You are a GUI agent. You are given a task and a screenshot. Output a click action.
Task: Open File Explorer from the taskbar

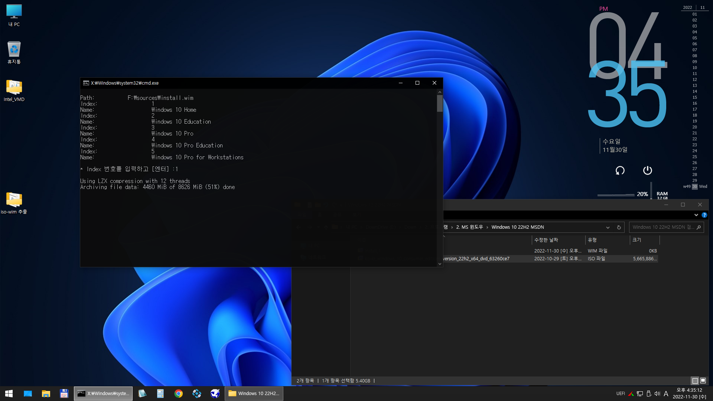point(46,394)
